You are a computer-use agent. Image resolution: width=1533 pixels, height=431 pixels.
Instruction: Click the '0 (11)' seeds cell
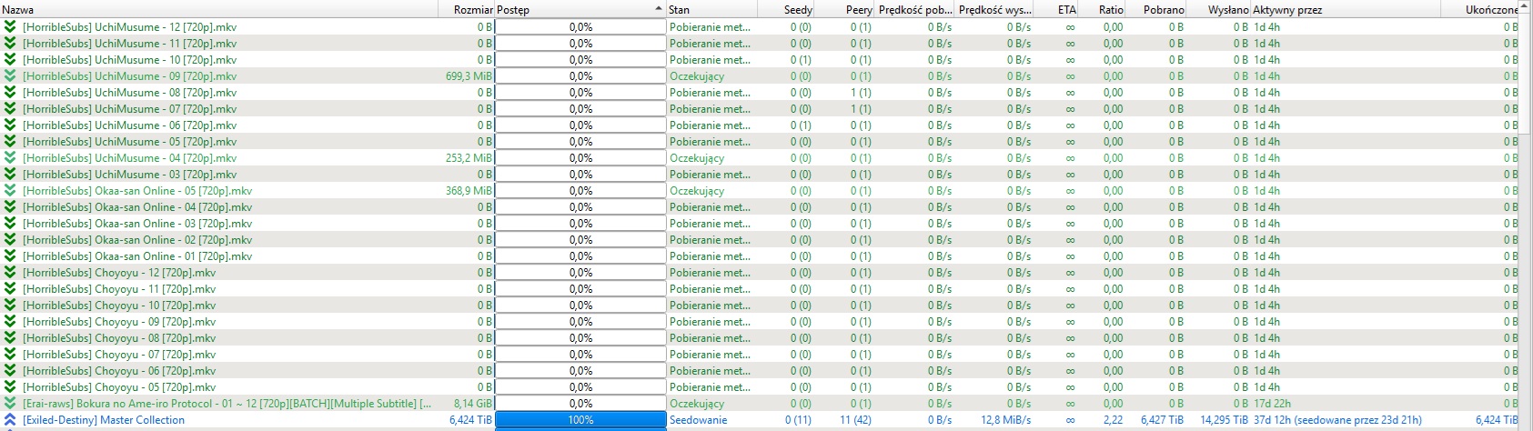click(x=799, y=420)
